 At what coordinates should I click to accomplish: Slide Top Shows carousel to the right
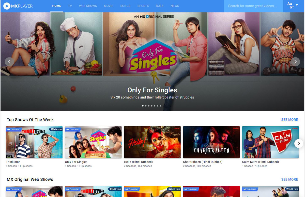pos(299,143)
